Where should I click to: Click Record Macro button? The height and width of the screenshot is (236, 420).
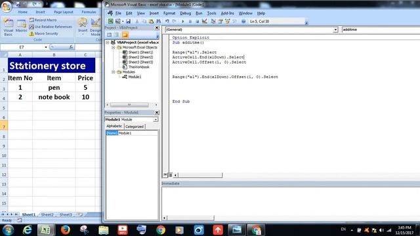tap(43, 20)
